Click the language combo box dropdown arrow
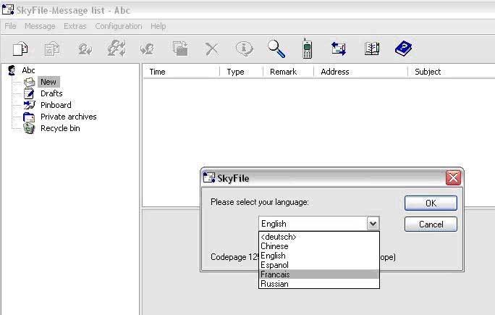This screenshot has height=315, width=495. [373, 224]
